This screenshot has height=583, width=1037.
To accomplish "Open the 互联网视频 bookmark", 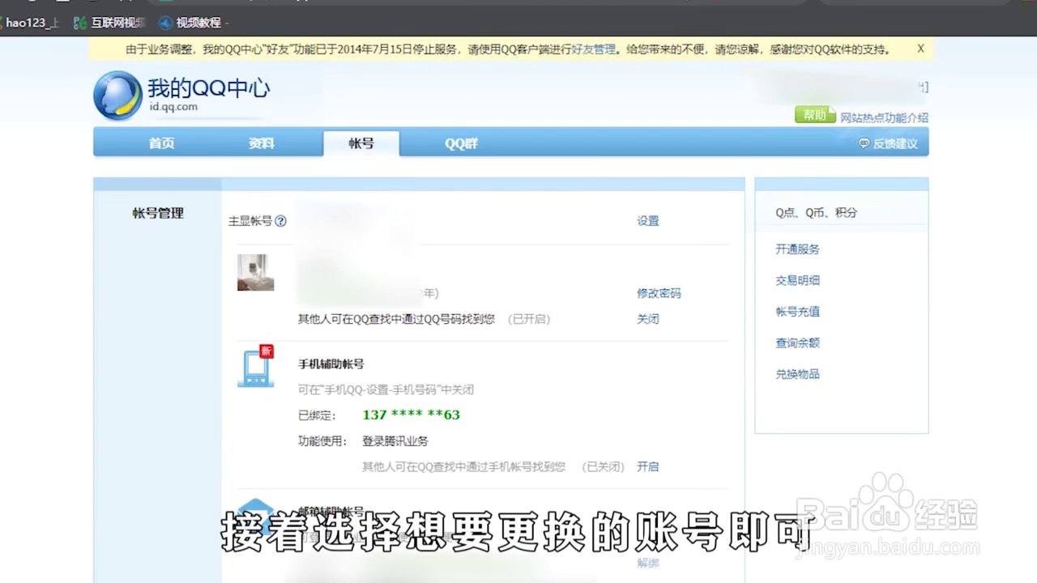I will [x=109, y=23].
